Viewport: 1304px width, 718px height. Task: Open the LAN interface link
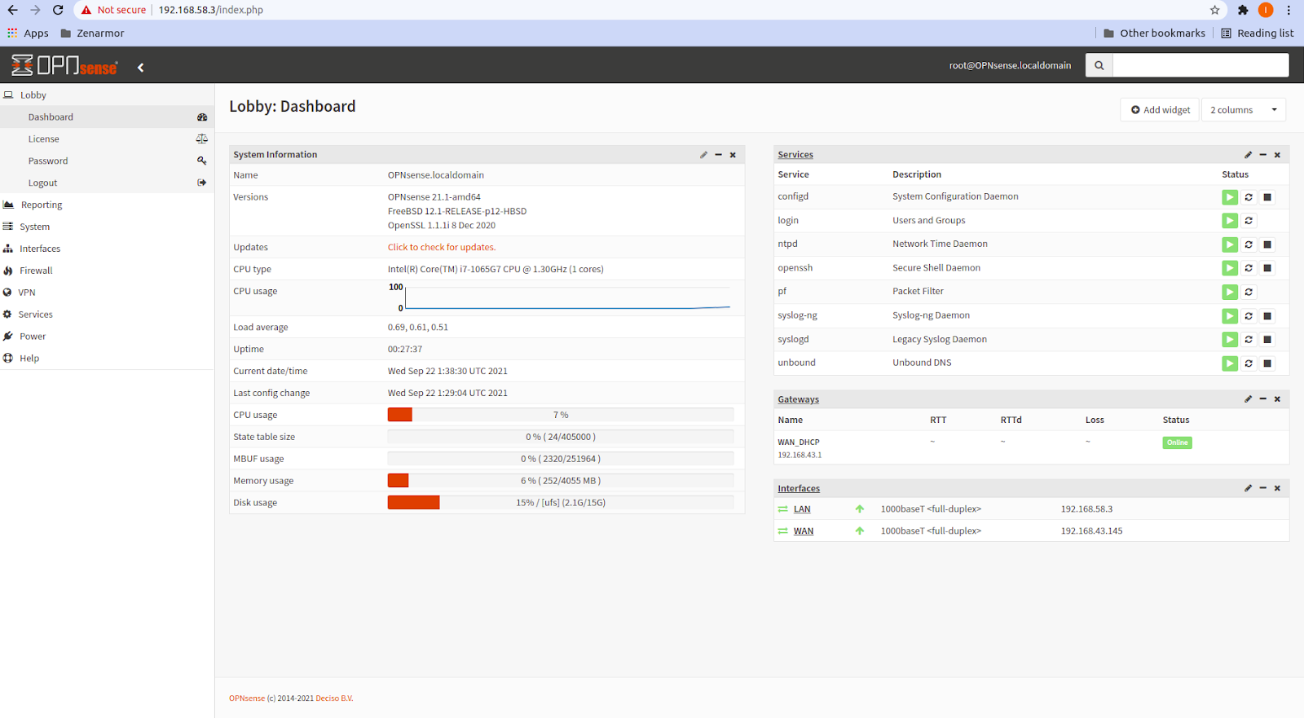[802, 509]
